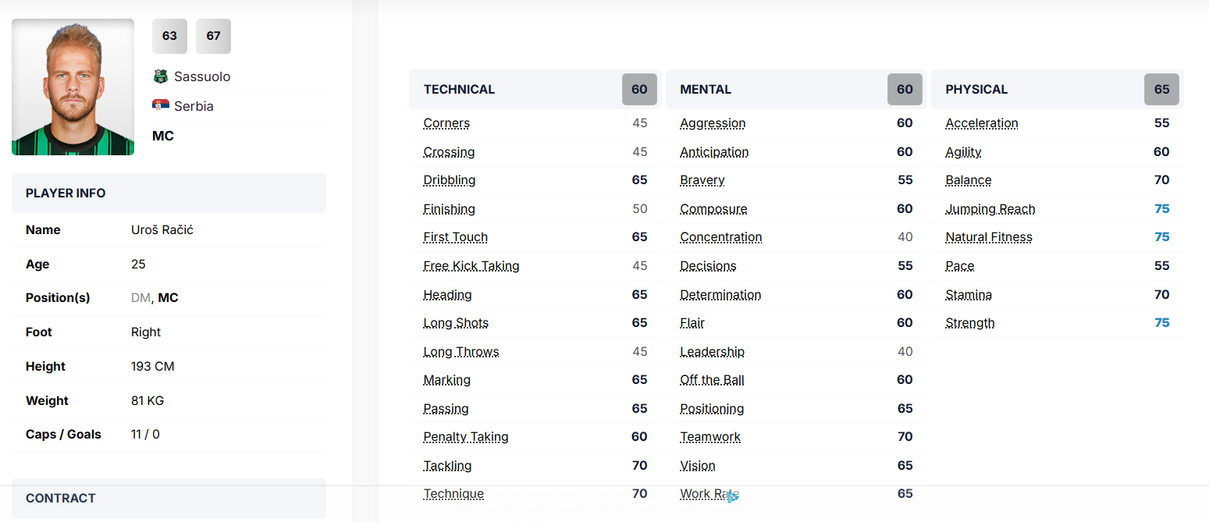Select the Physical section score badge
Viewport: 1209px width, 522px height.
coord(1161,89)
